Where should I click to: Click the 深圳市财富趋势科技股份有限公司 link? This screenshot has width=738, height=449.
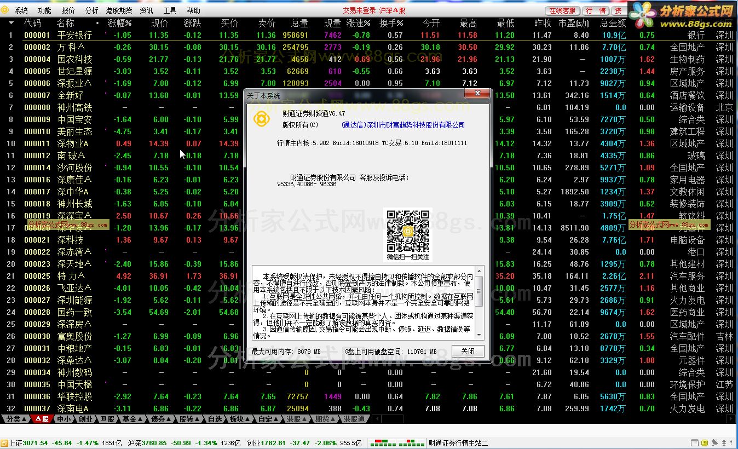402,125
